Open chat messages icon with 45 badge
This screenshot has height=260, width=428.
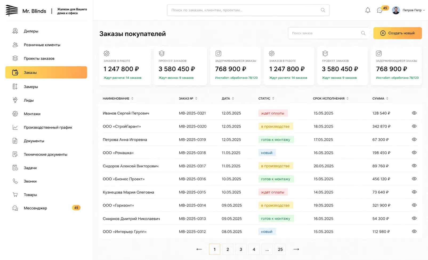380,11
